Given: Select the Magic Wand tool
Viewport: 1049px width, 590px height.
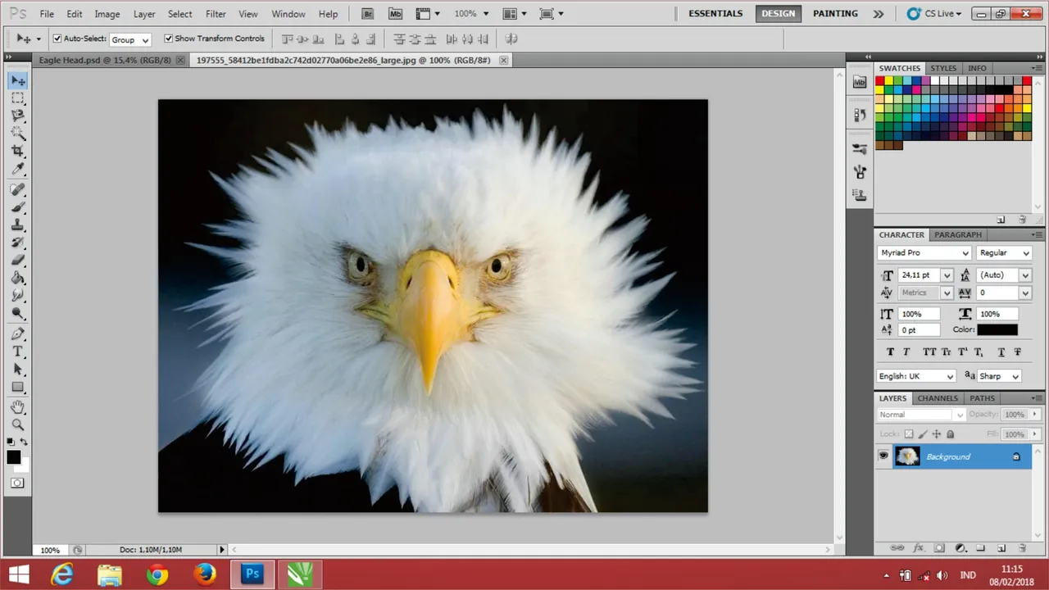Looking at the screenshot, I should (18, 134).
